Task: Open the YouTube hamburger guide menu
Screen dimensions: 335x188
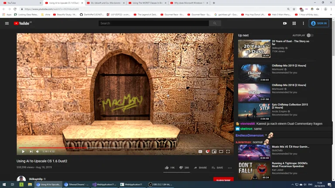Action: click(x=7, y=23)
